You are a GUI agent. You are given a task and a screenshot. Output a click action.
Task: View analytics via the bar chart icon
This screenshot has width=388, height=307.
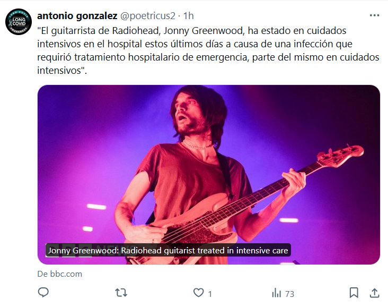coord(276,293)
